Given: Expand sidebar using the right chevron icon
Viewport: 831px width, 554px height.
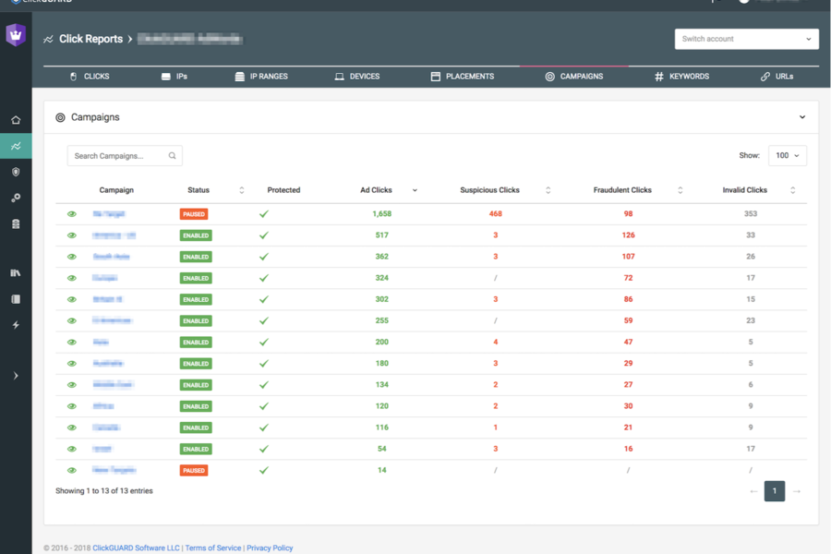Looking at the screenshot, I should click(16, 376).
